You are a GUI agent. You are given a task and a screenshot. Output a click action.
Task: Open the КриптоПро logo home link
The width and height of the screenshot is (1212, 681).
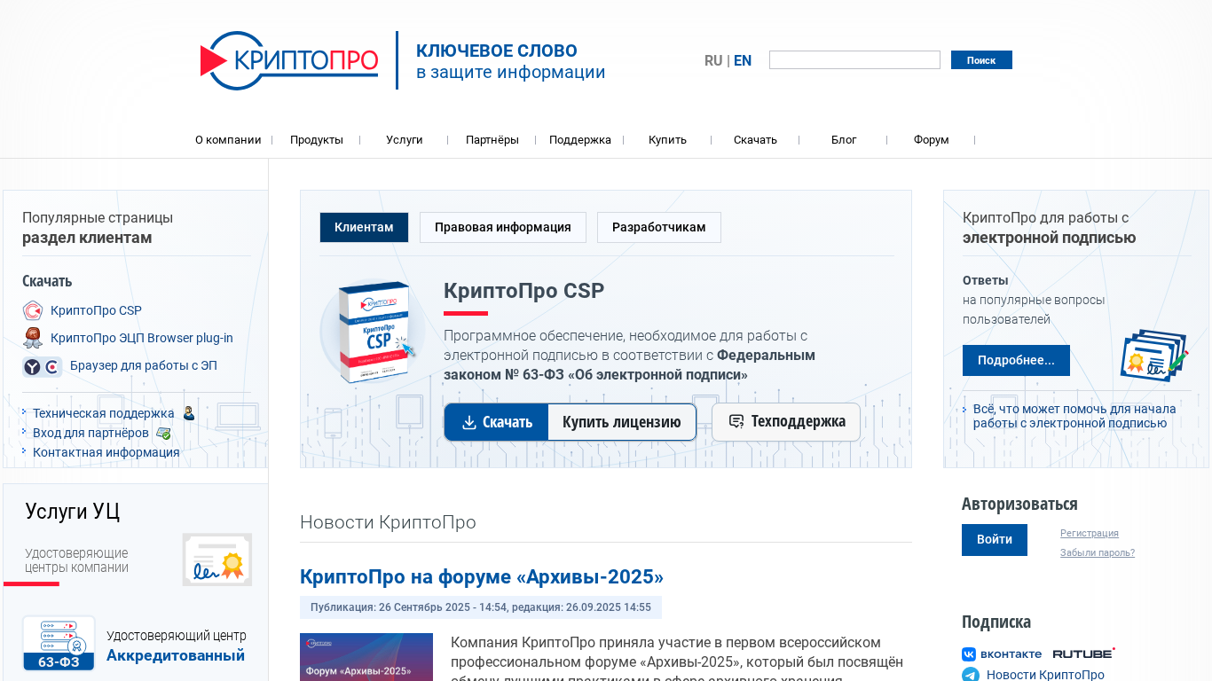289,60
